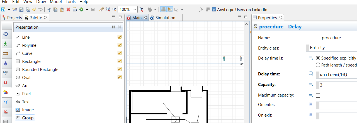
Task: Select the Rail Library palette icon
Action: pos(6,53)
